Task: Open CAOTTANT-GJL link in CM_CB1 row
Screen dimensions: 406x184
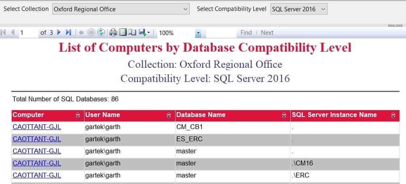Action: 37,127
